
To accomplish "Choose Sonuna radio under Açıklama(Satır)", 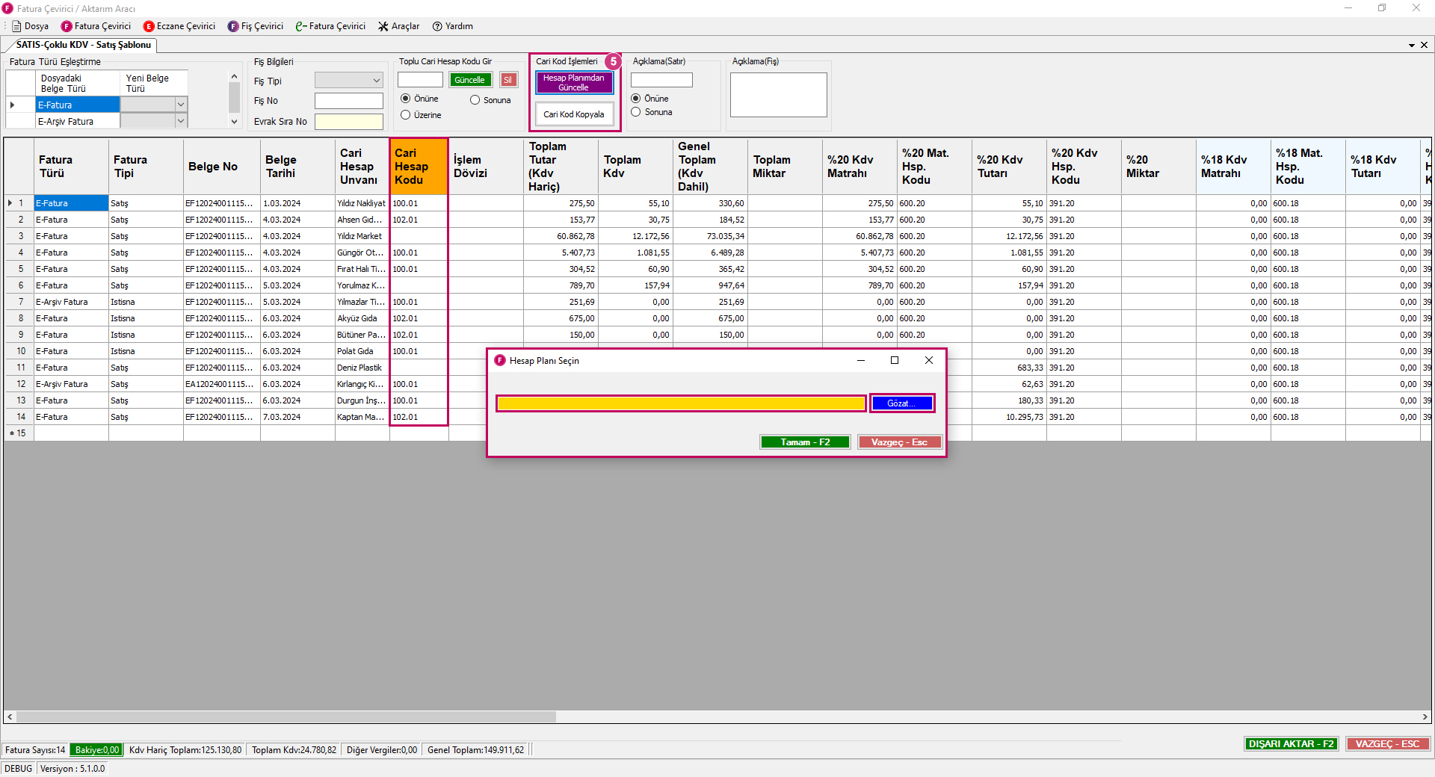I will pos(636,112).
